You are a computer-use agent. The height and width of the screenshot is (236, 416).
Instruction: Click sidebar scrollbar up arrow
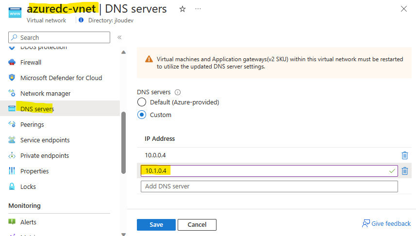[123, 52]
